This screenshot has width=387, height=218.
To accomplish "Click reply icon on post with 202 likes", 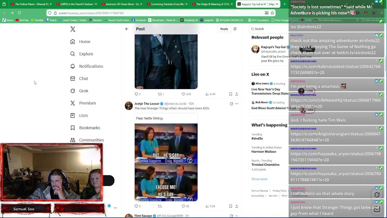I will pyautogui.click(x=136, y=94).
